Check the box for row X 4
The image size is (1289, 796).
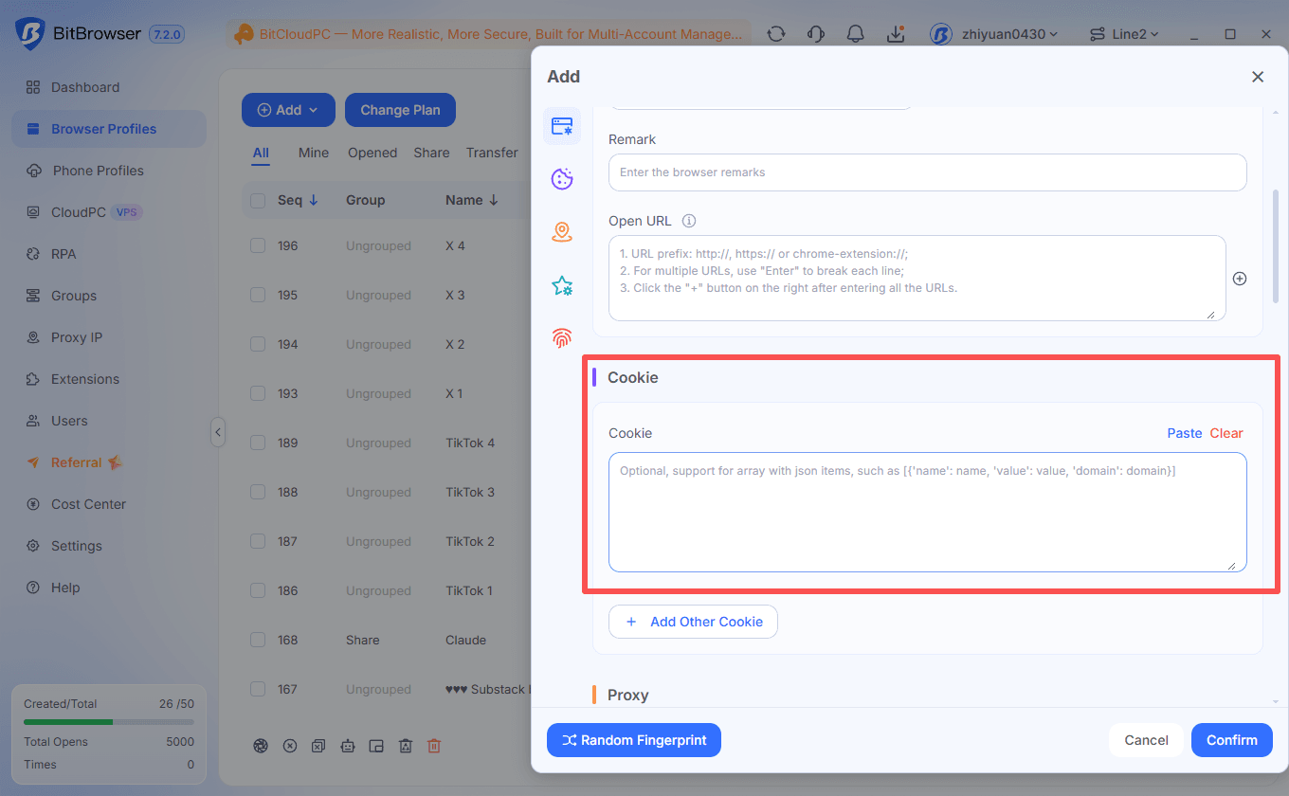pos(258,245)
